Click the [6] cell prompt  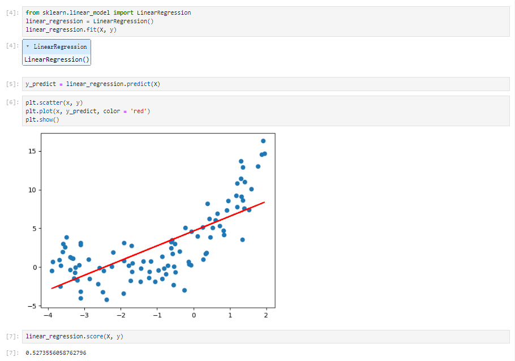point(12,102)
